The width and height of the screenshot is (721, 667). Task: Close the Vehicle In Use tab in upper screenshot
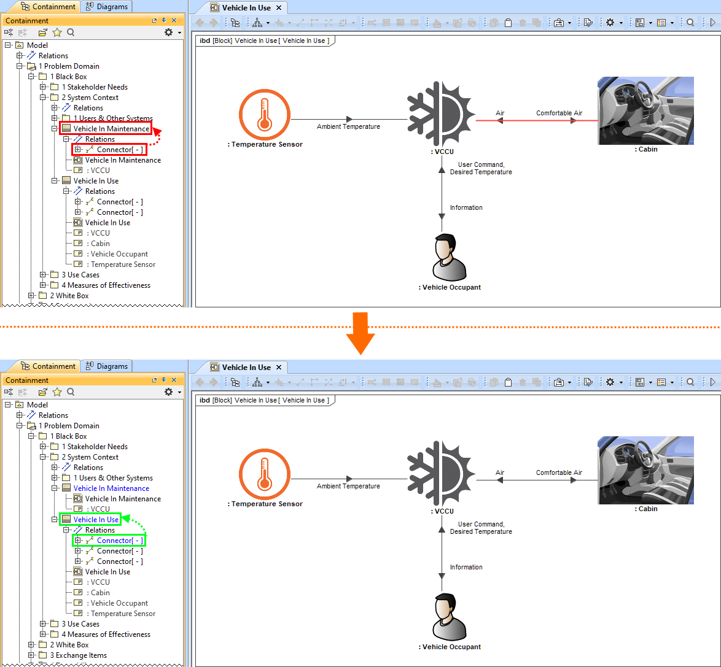pyautogui.click(x=278, y=8)
